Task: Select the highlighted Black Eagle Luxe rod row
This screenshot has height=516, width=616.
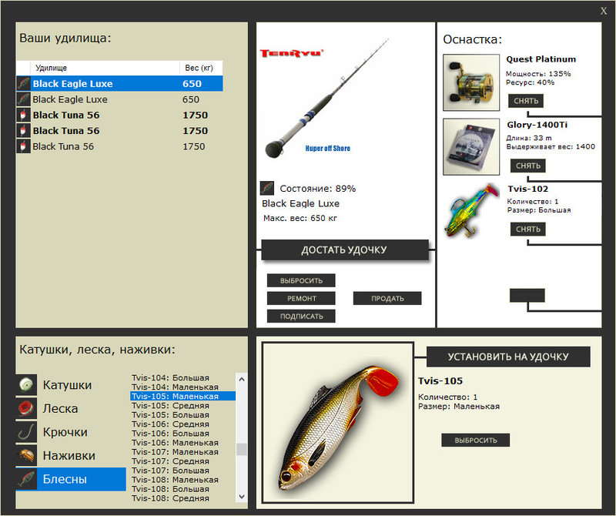Action: [x=120, y=84]
